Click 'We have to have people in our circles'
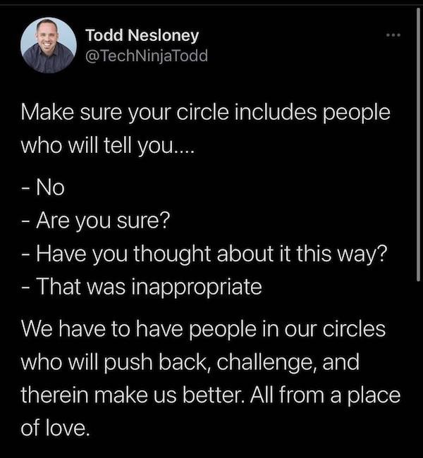Screen dimensions: 423x458 pos(203,329)
